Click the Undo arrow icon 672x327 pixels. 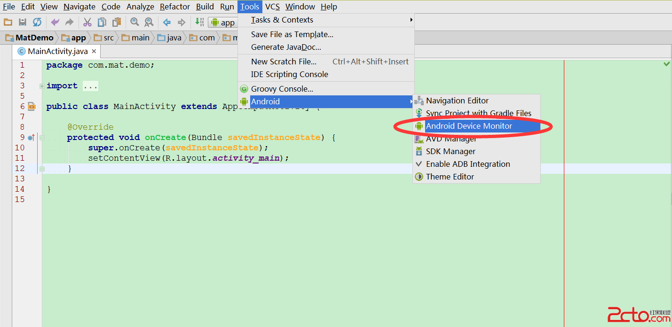[55, 22]
